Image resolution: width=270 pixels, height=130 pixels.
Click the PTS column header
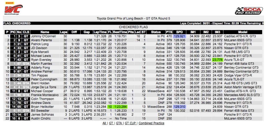pos(169,32)
